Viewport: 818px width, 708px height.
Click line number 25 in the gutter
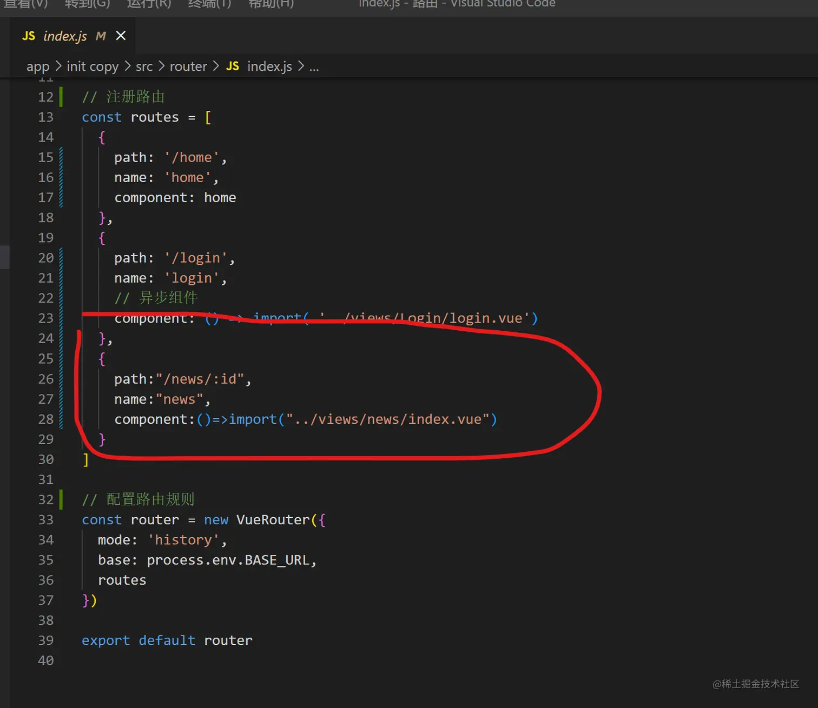[46, 359]
